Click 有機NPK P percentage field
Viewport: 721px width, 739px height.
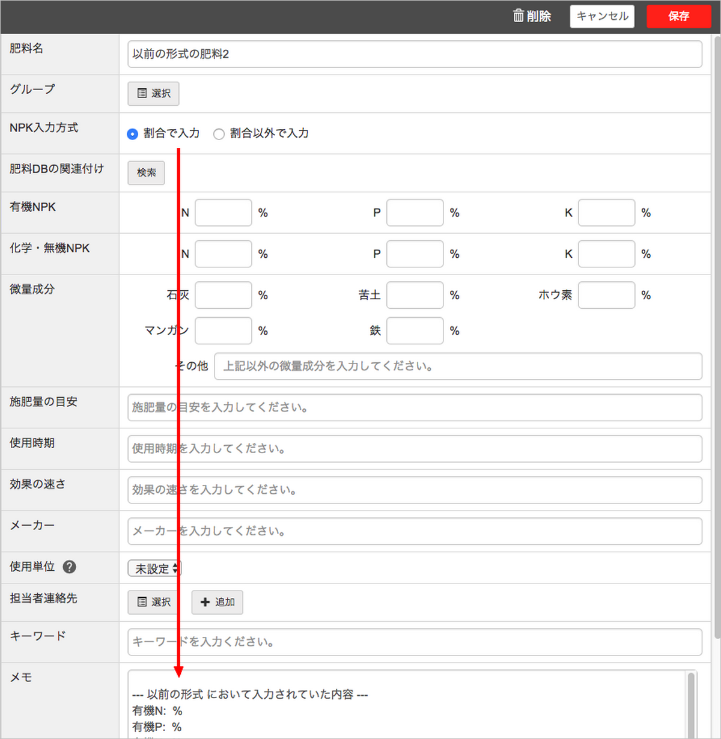tap(415, 213)
